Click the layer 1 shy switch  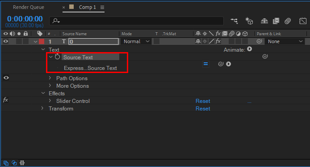point(198,41)
